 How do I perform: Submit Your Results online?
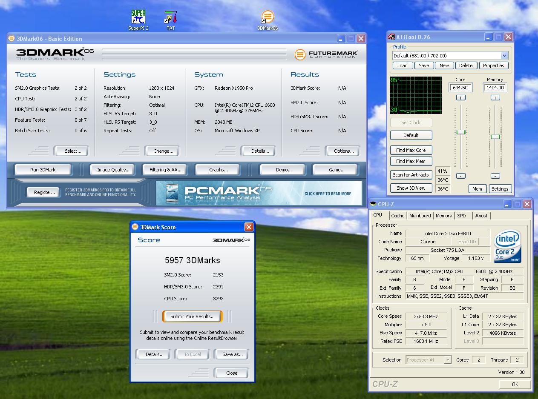[193, 316]
